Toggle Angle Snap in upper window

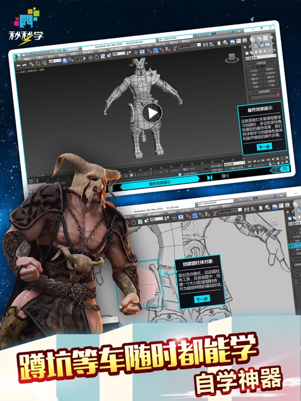pos(155,50)
